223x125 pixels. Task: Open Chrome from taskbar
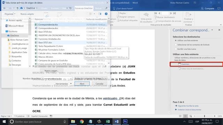pyautogui.click(x=82, y=122)
